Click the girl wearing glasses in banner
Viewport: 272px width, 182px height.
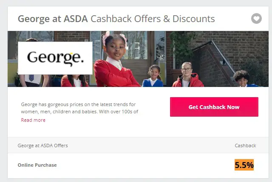[x=187, y=75]
